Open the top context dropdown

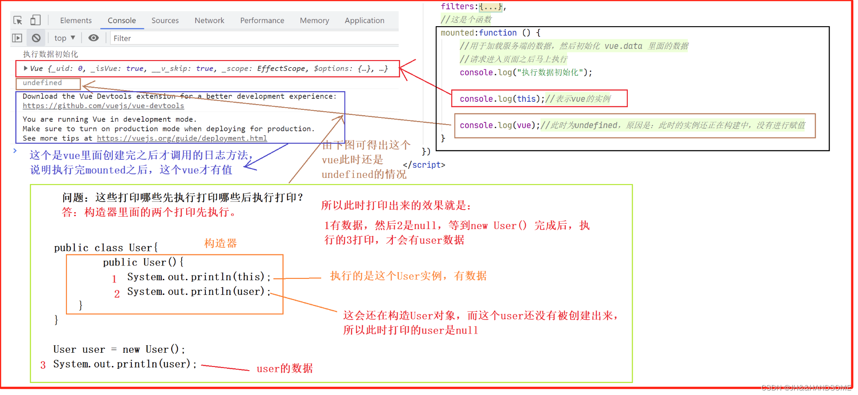coord(65,38)
